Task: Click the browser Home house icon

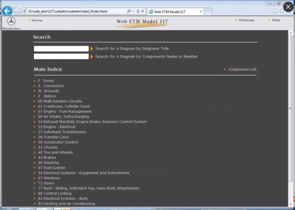Action: 275,11
